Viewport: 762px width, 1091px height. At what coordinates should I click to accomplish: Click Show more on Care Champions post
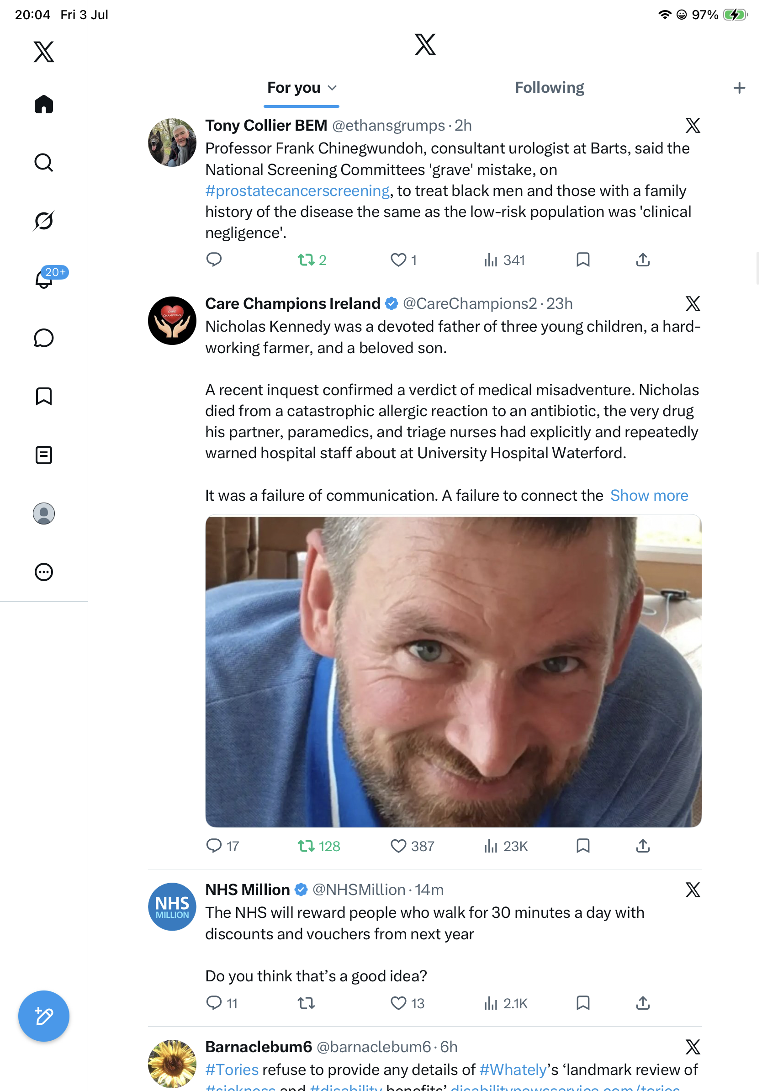pyautogui.click(x=649, y=496)
